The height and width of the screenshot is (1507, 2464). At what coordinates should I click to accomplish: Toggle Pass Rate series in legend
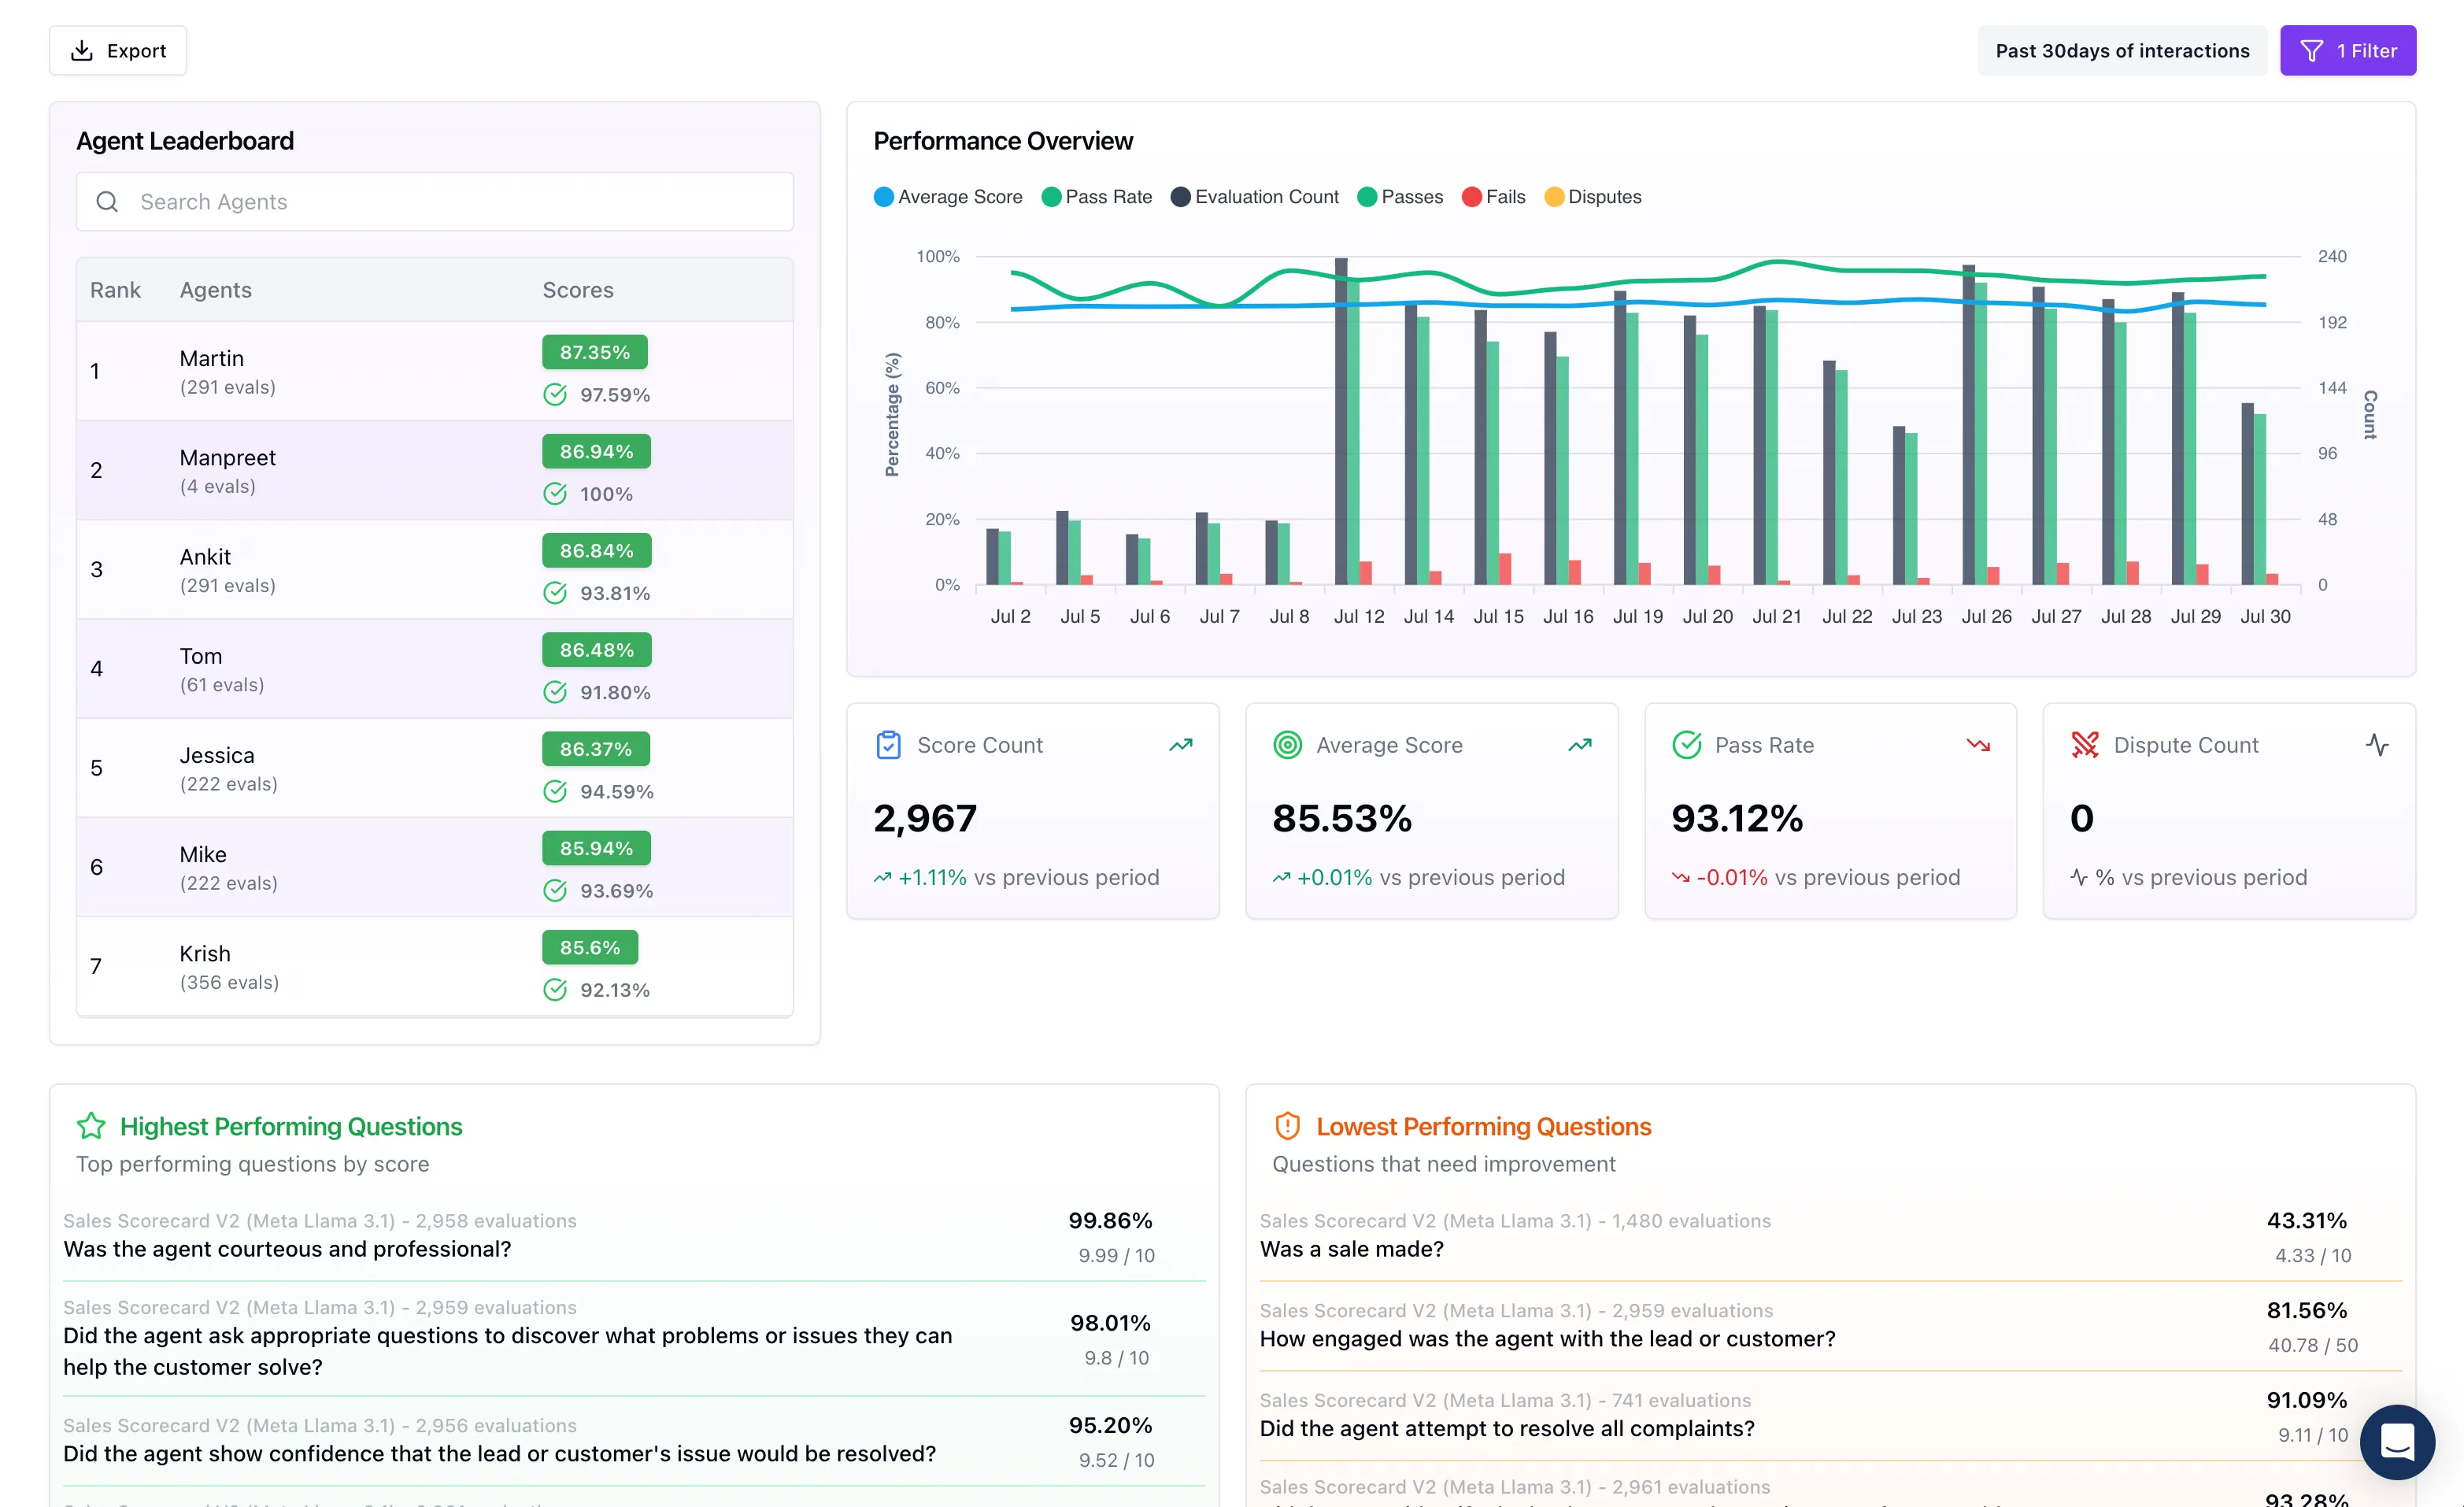[1096, 197]
